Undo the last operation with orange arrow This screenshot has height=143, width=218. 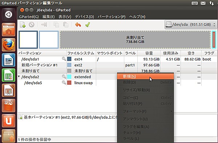(x=78, y=25)
